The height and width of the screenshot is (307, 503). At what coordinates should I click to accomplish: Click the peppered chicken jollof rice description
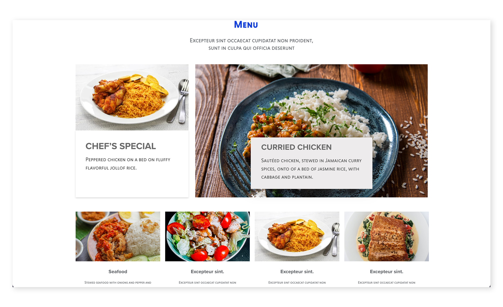point(128,164)
